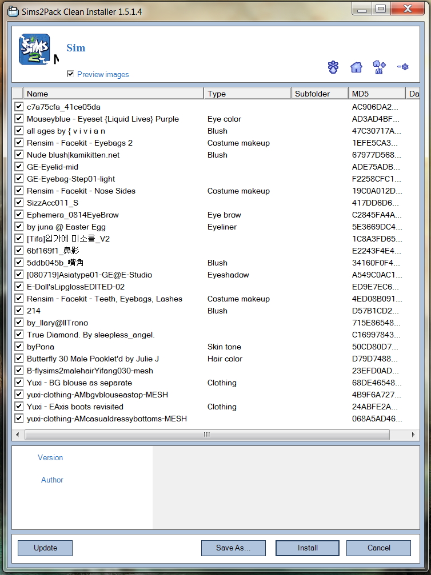Select the by_llary@IlTrono row
The image size is (431, 575).
216,323
